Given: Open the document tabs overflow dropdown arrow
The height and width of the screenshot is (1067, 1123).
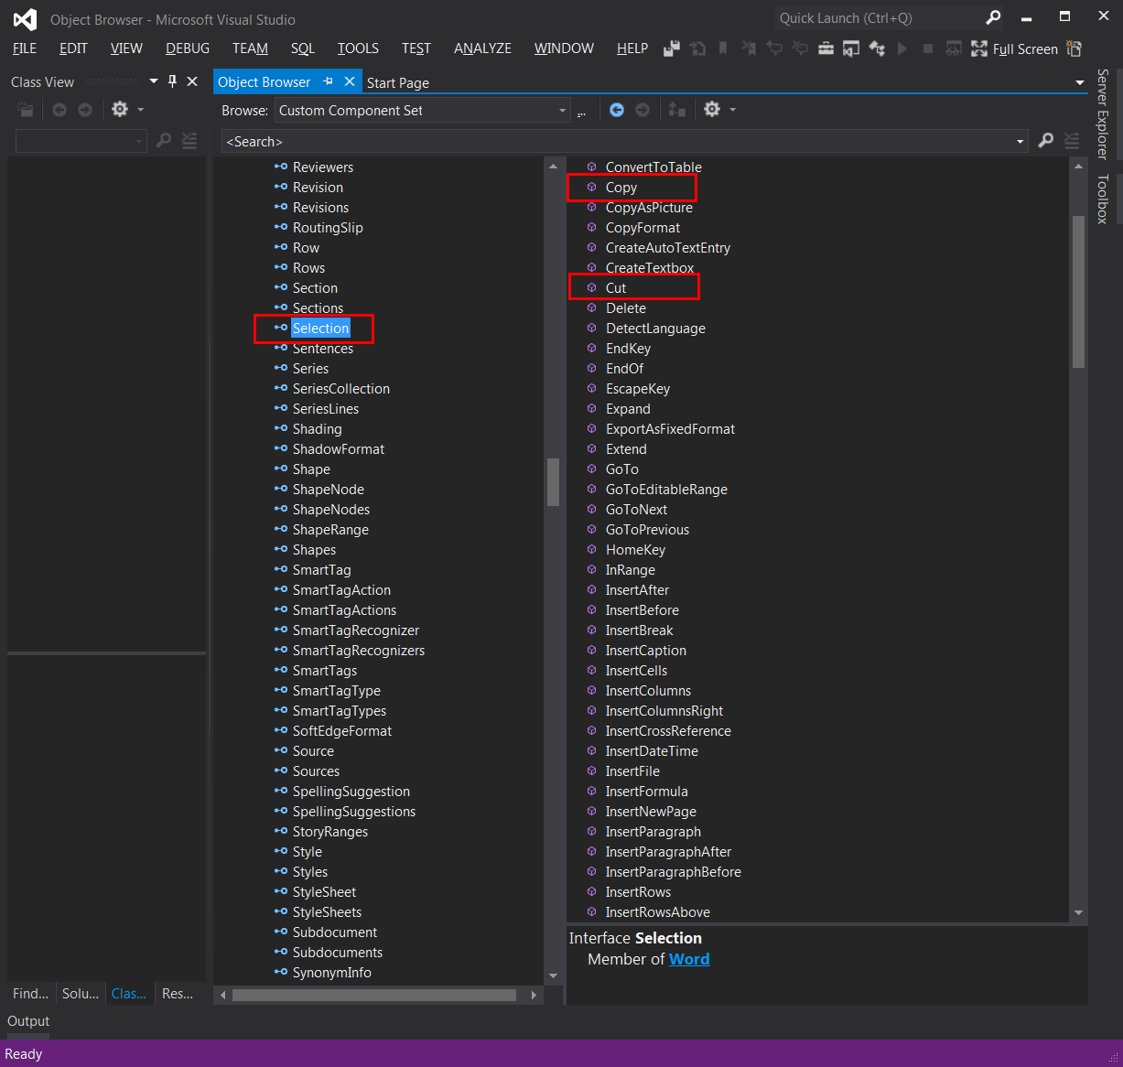Looking at the screenshot, I should pos(1080,82).
